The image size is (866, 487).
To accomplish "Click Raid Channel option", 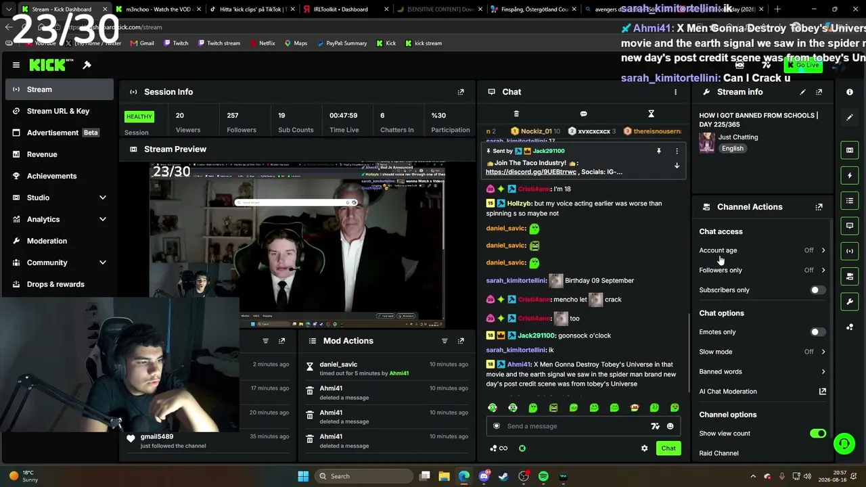I will click(719, 453).
